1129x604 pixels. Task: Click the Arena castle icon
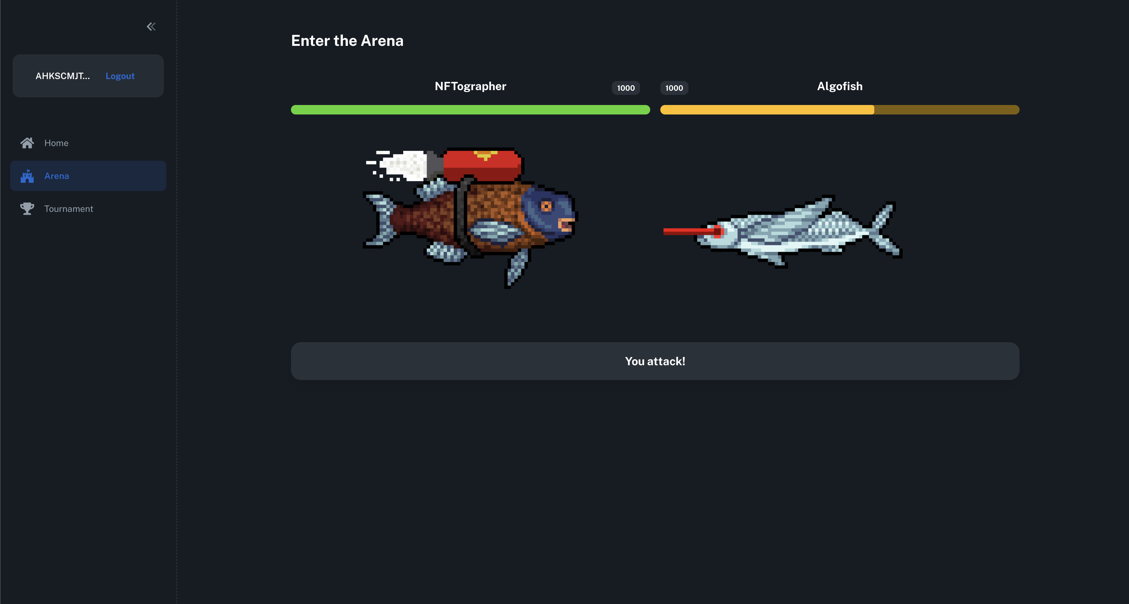27,176
